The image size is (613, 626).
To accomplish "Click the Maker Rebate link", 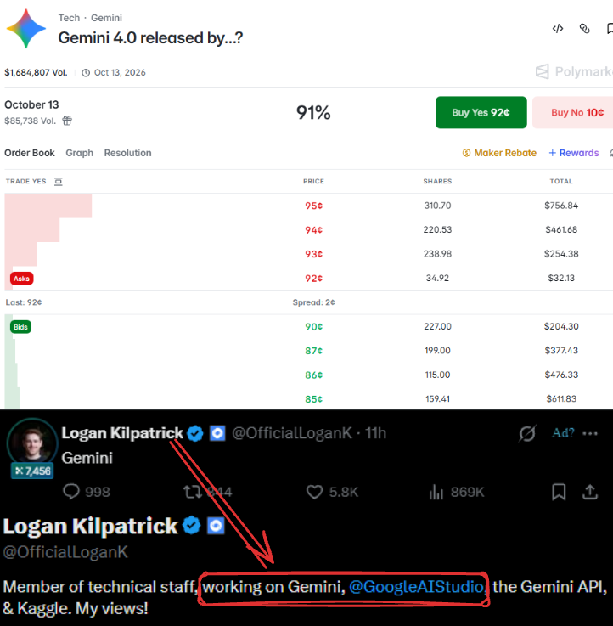I will [499, 153].
